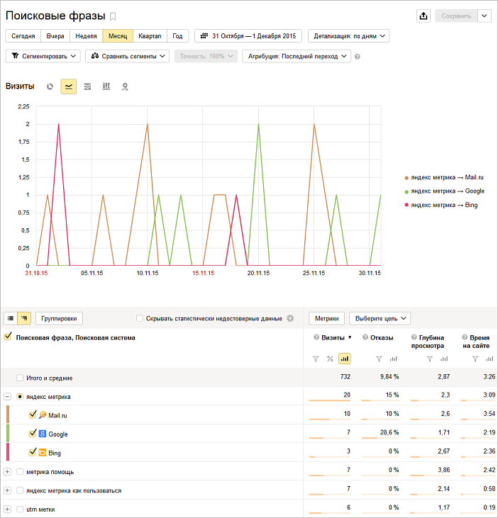Image resolution: width=498 pixels, height=518 pixels.
Task: Uncheck the Google row checkbox
Action: [x=33, y=434]
